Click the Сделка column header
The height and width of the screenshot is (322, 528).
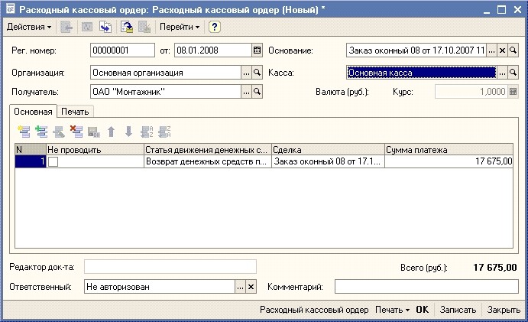point(328,150)
